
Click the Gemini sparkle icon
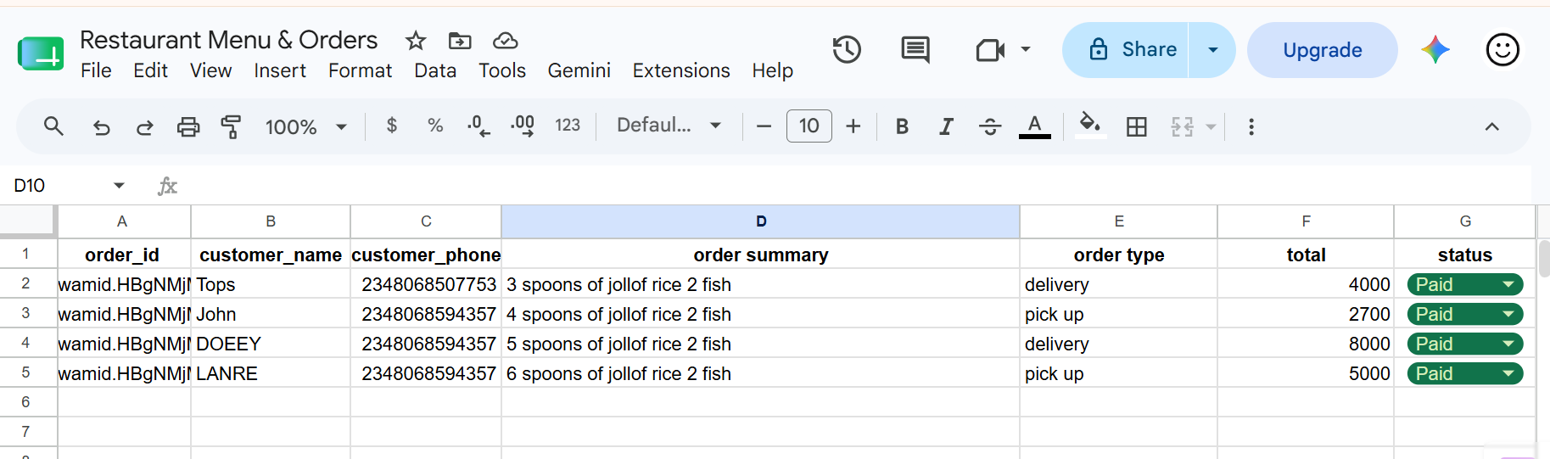[1435, 50]
